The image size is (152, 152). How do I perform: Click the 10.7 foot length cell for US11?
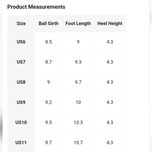(x=78, y=143)
